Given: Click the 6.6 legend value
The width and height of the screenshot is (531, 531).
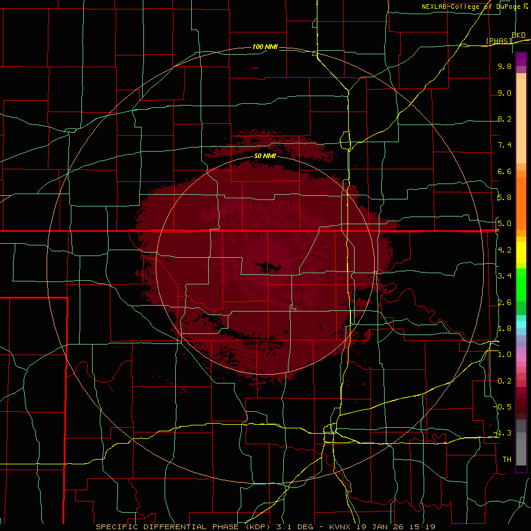Looking at the screenshot, I should click(504, 171).
